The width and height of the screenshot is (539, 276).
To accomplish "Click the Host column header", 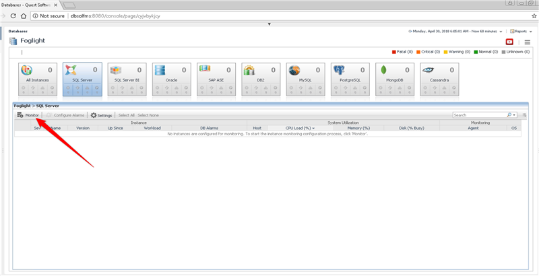I will tap(257, 128).
